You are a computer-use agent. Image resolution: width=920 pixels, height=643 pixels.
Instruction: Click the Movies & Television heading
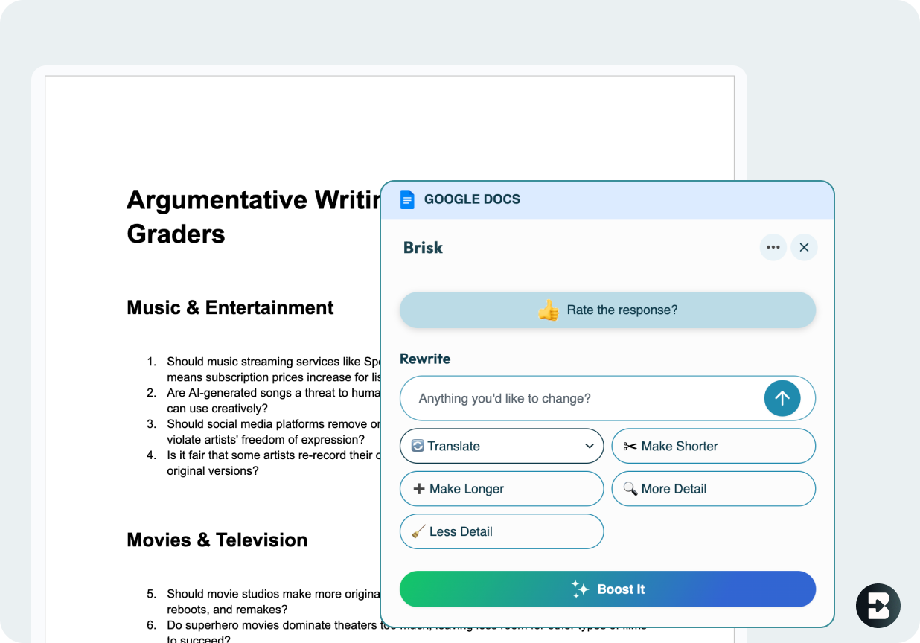pyautogui.click(x=217, y=540)
